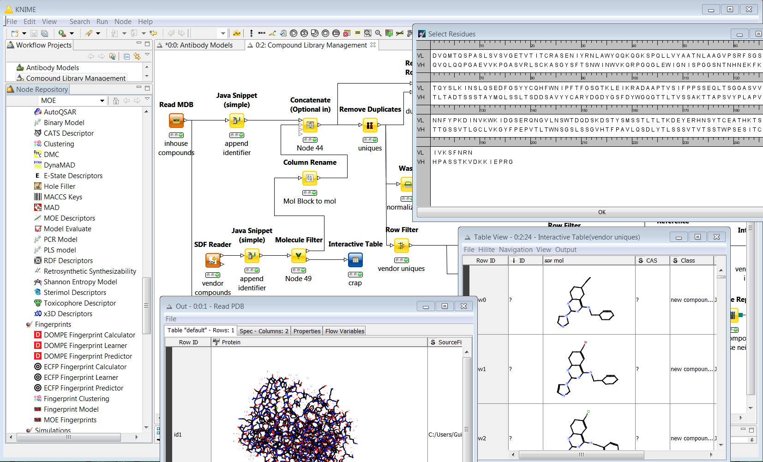The width and height of the screenshot is (763, 462).
Task: Open the File menu in KNIME
Action: coord(12,22)
